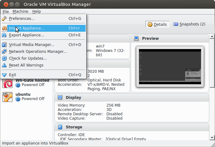This screenshot has width=215, height=147.
Task: Click the Reset All Warnings triangle icon
Action: (x=4, y=65)
